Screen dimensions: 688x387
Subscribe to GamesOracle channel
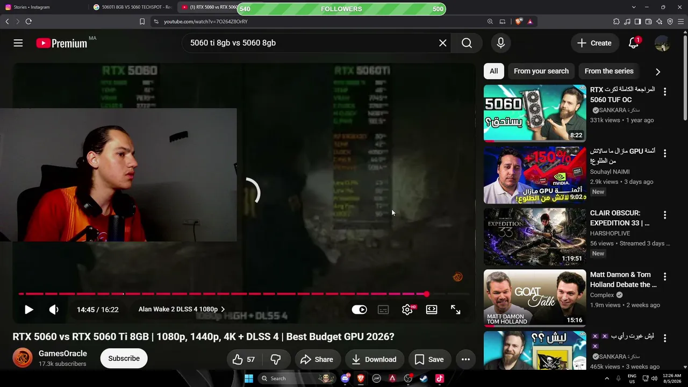tap(124, 359)
